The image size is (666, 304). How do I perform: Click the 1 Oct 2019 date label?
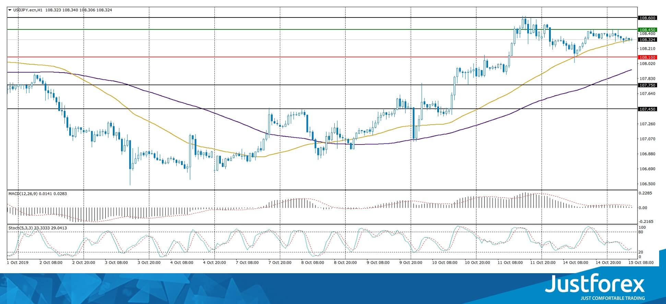pyautogui.click(x=18, y=263)
